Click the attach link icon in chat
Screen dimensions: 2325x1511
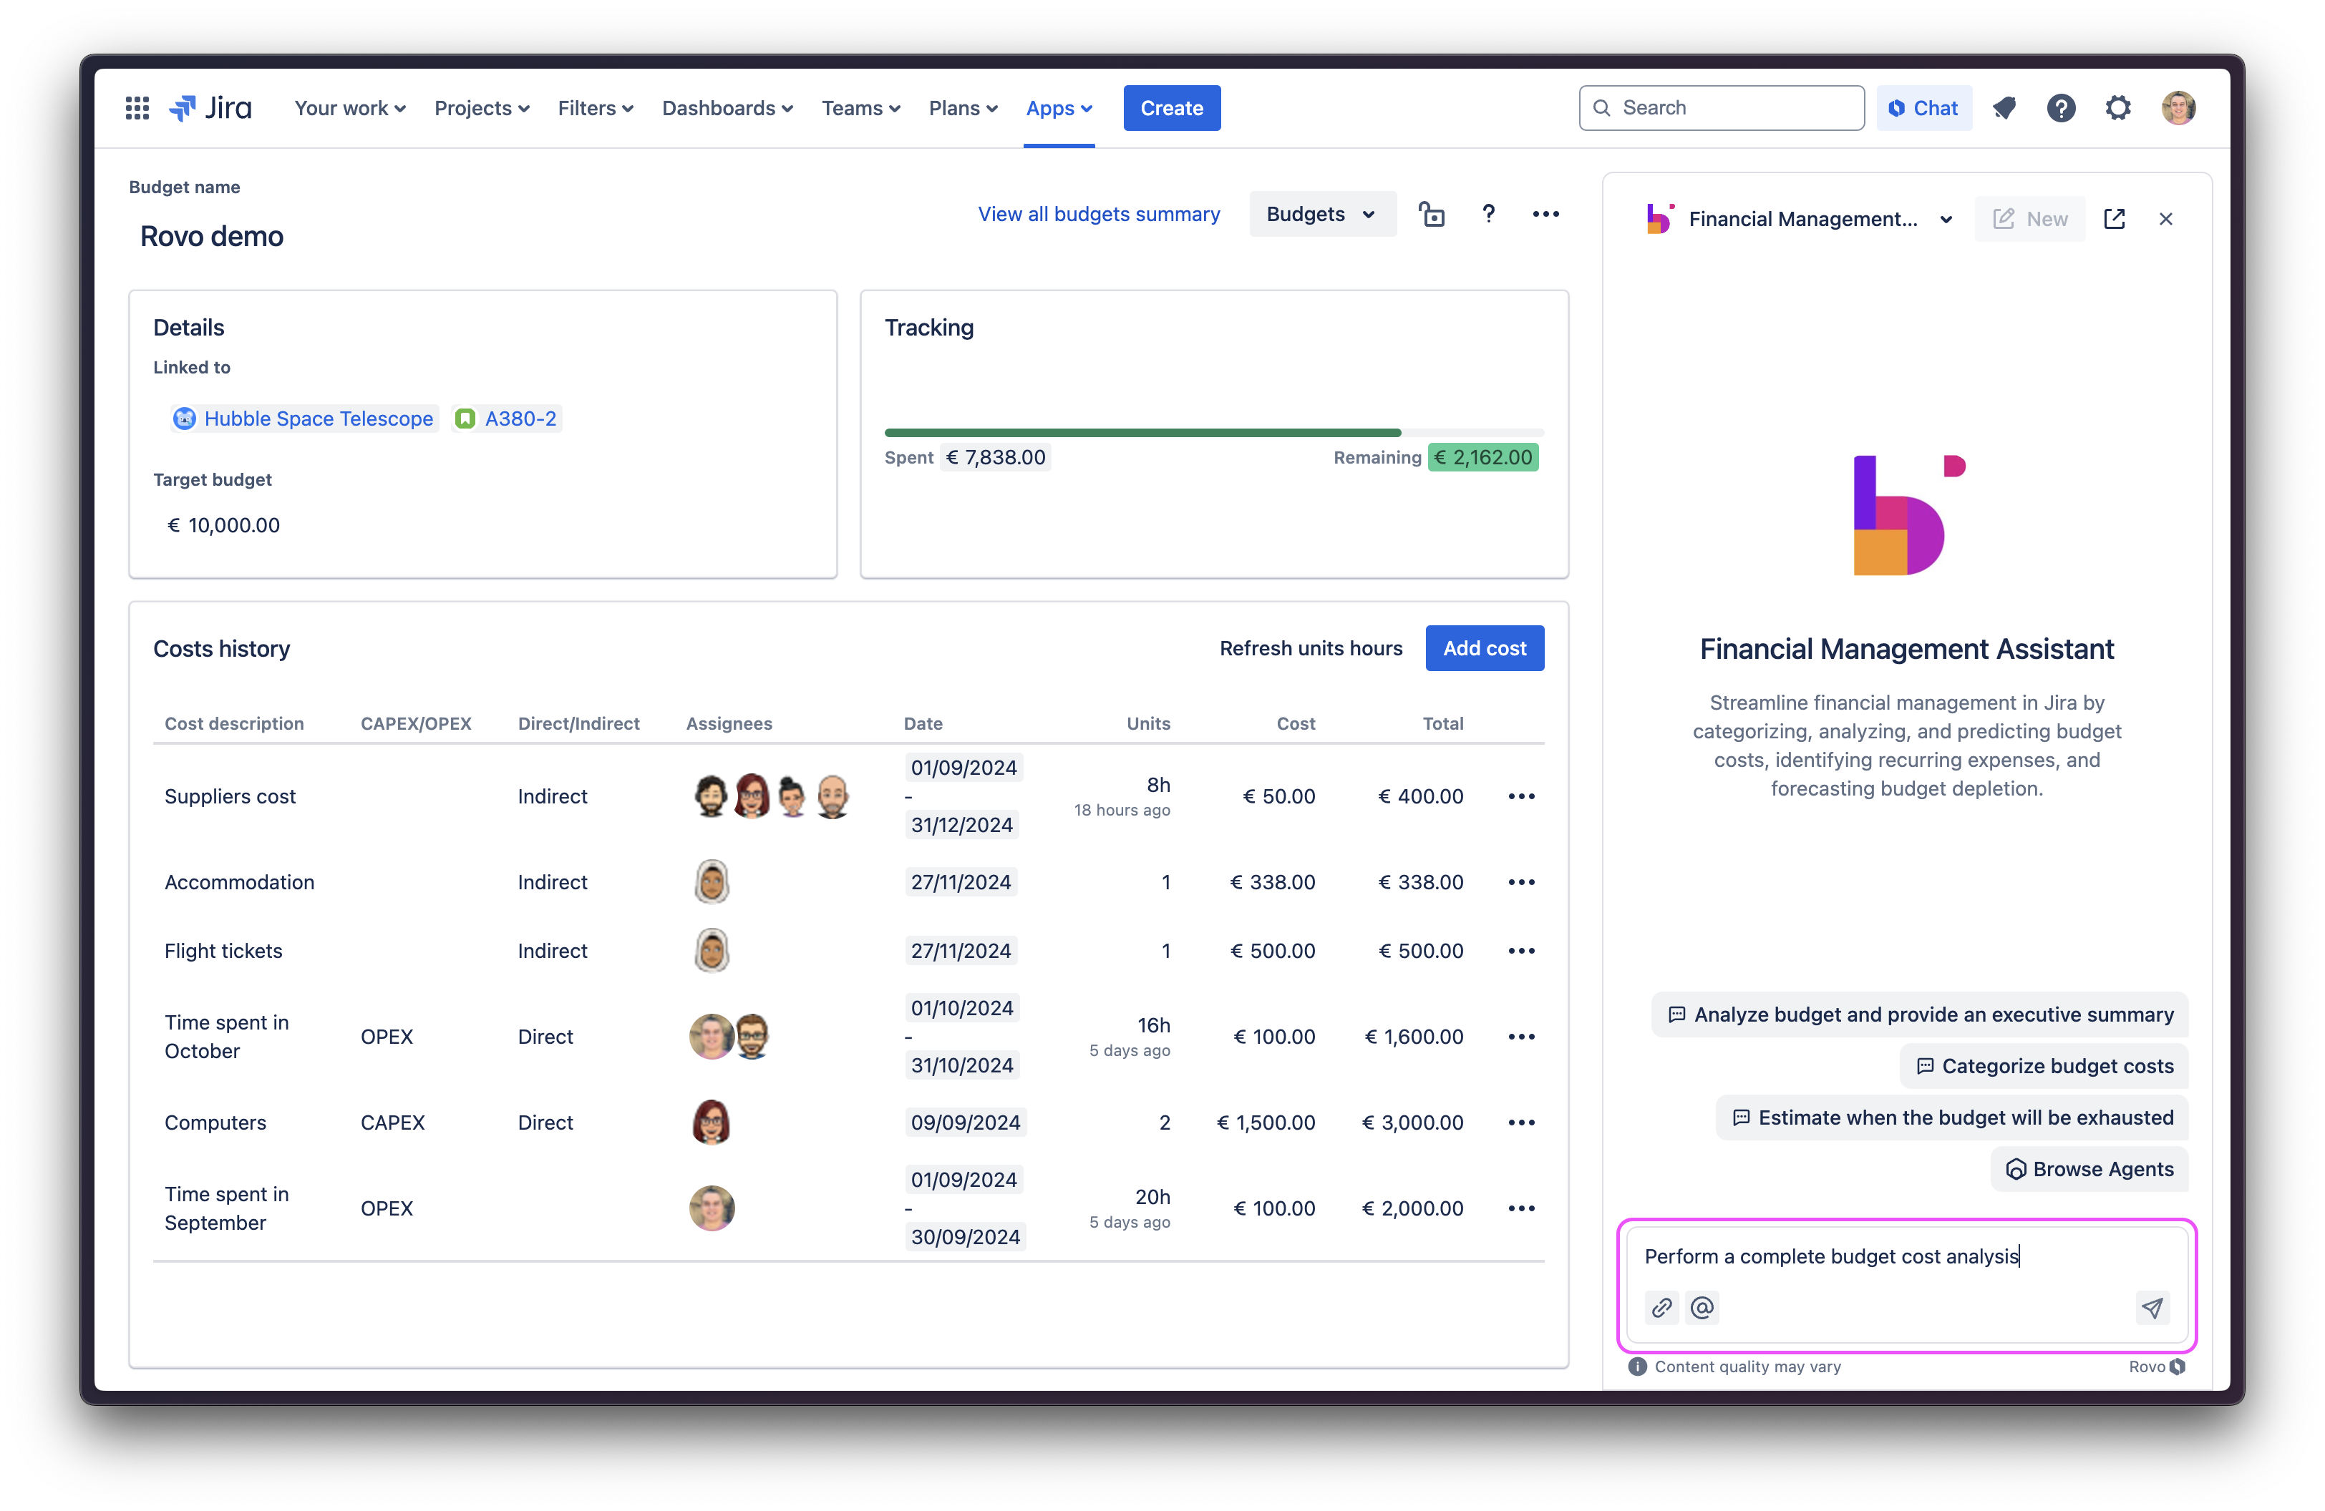[1661, 1308]
